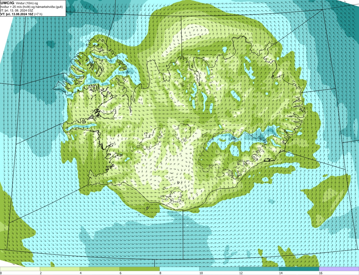
Task: Click the title line 'UWC/IG: Vindur (10m) og'
Action: coord(19,3)
